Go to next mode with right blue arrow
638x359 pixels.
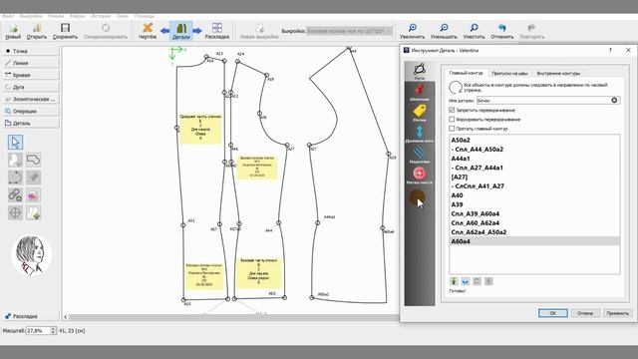(197, 31)
